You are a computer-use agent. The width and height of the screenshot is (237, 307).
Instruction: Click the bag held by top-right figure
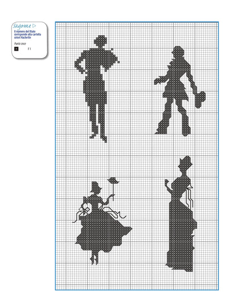pos(200,100)
